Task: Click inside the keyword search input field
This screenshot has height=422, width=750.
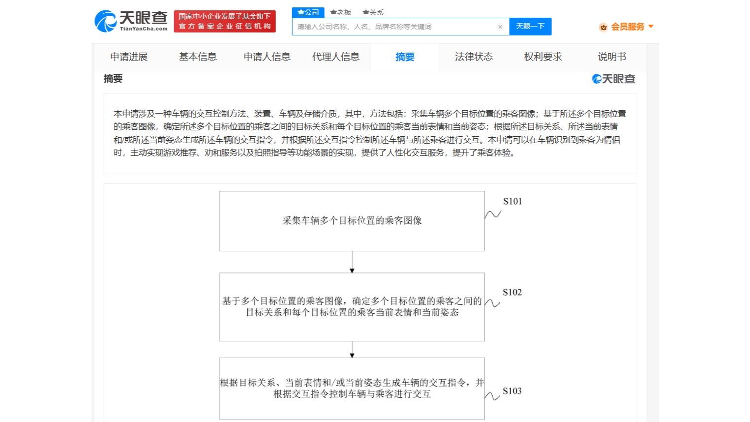Action: tap(393, 27)
